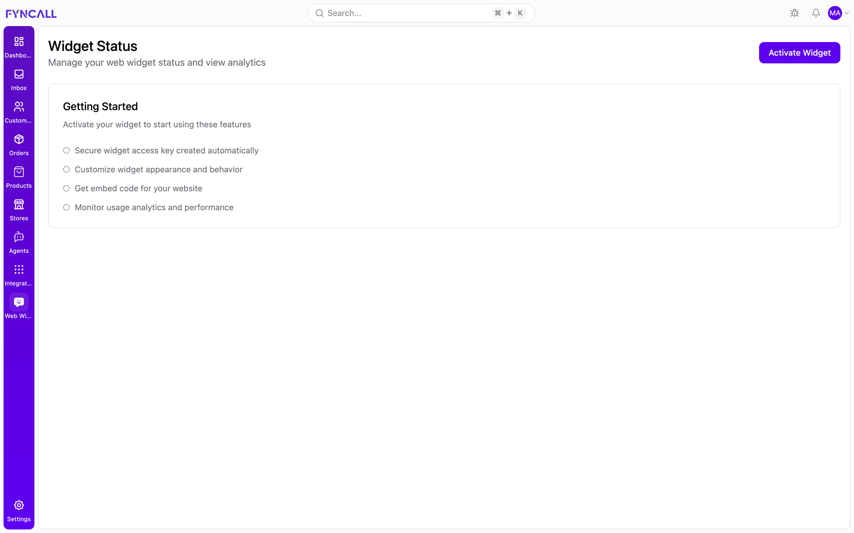Image resolution: width=854 pixels, height=533 pixels.
Task: Open the Settings gear icon
Action: pyautogui.click(x=19, y=505)
